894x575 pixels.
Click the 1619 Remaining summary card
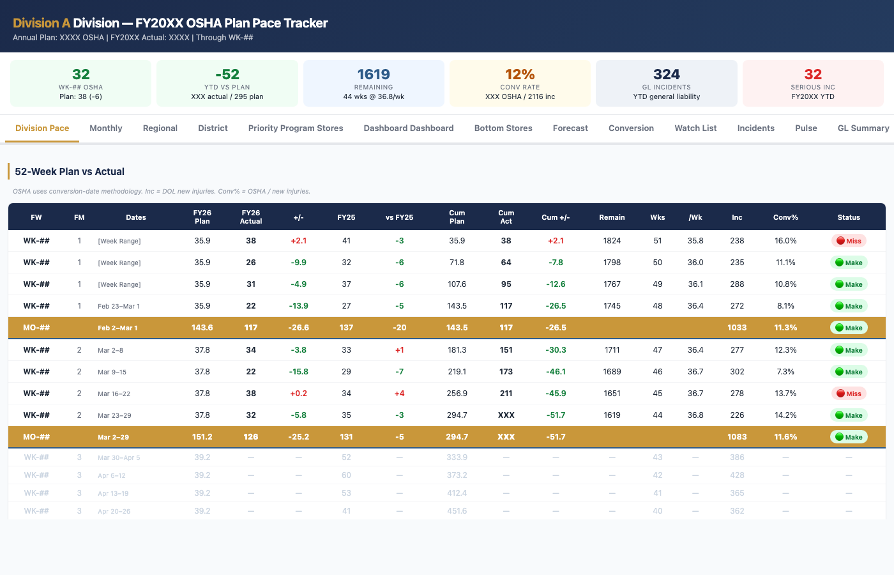(x=374, y=83)
